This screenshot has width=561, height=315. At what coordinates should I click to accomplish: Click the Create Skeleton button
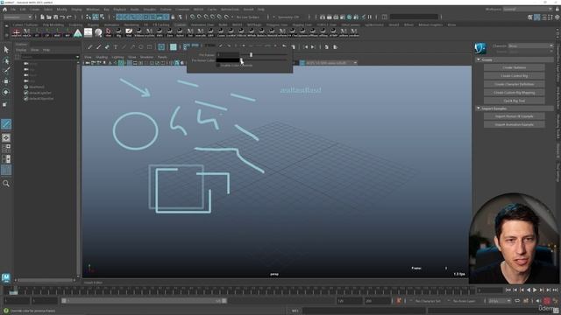515,67
